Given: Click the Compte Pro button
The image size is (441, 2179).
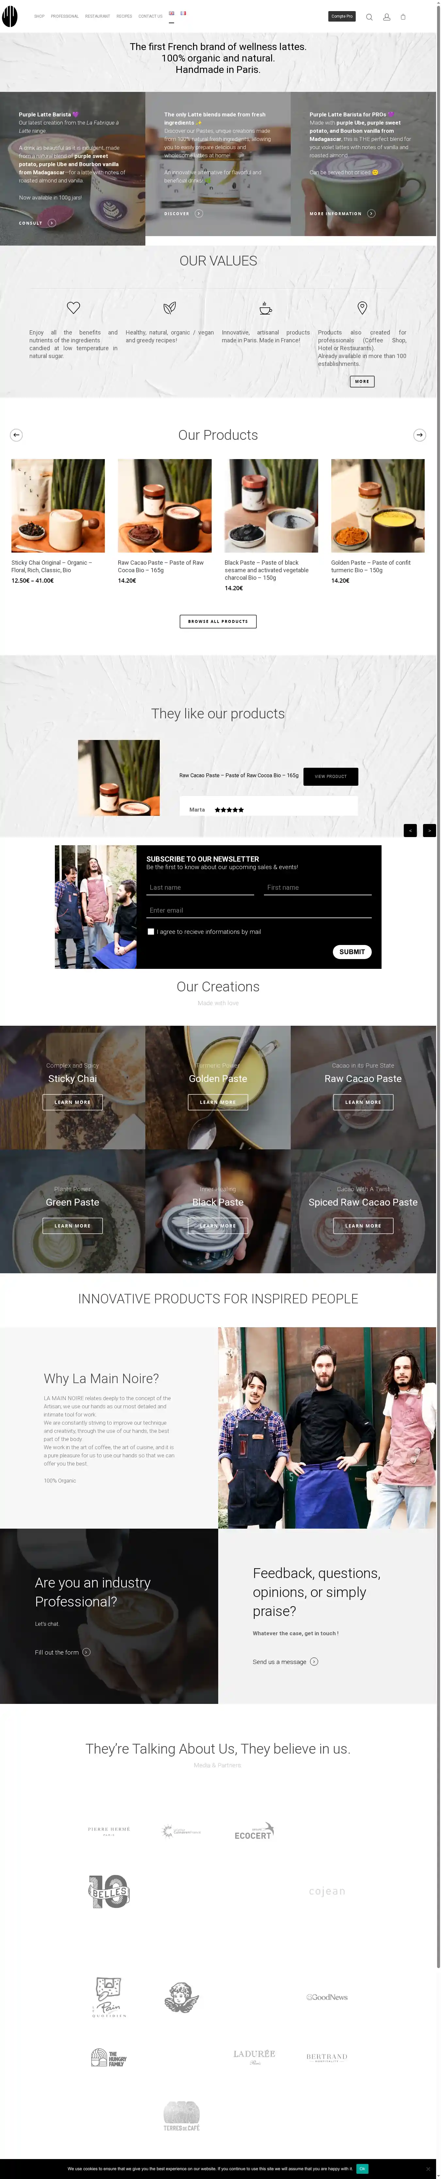Looking at the screenshot, I should (x=341, y=16).
